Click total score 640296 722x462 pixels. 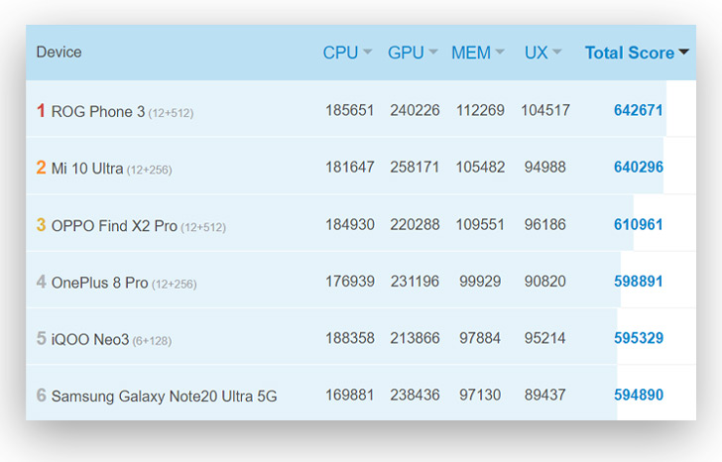tap(639, 167)
